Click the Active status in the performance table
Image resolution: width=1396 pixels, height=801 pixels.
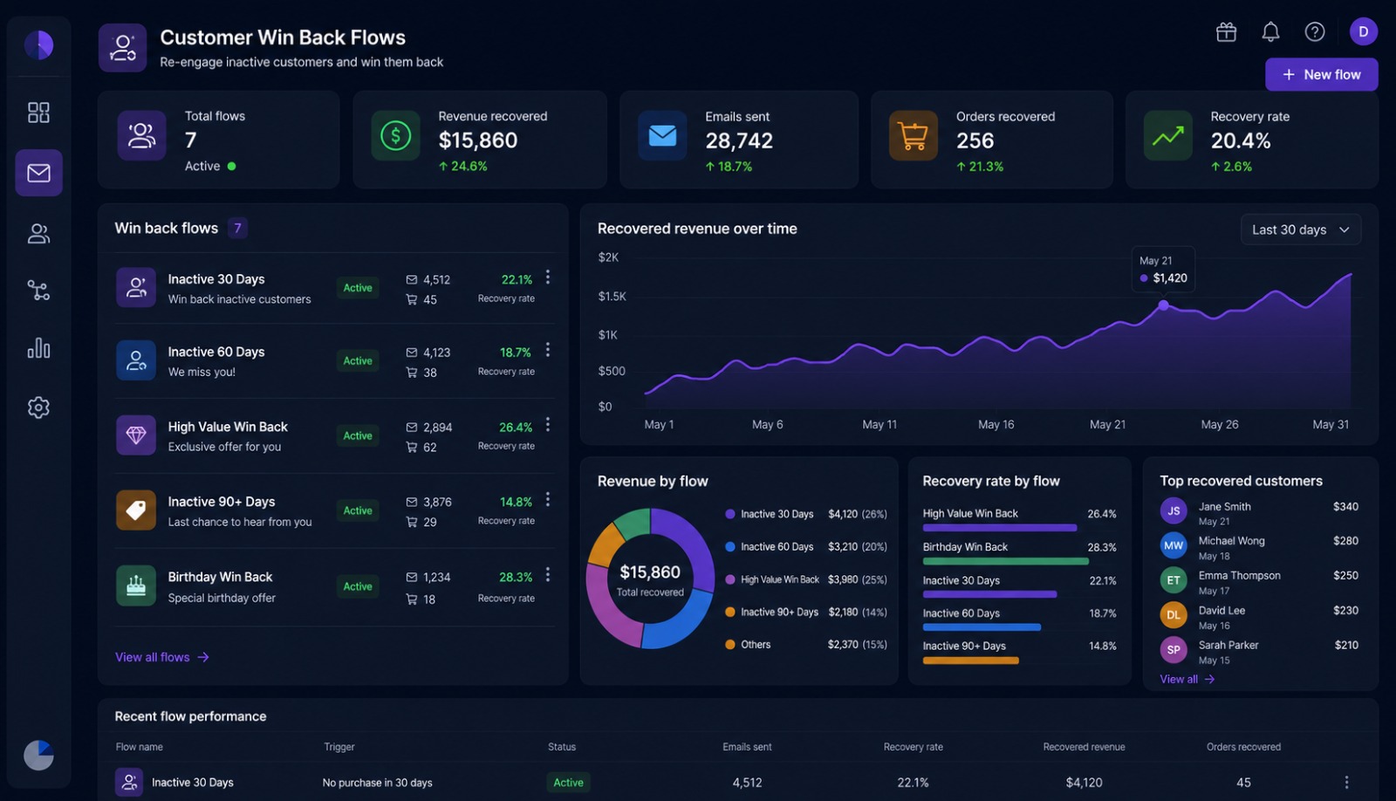(568, 783)
